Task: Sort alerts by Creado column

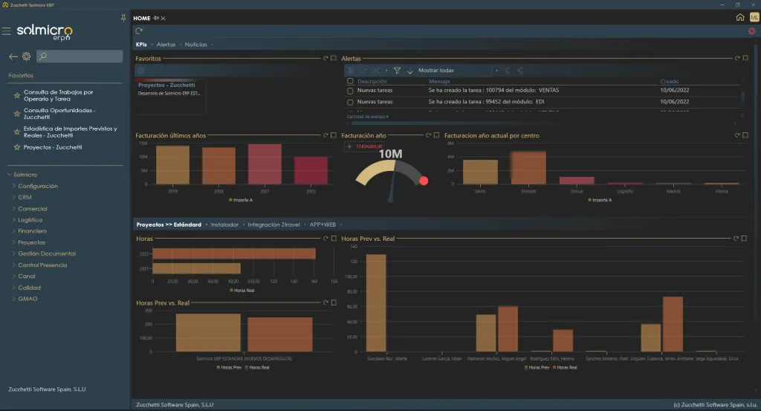Action: [670, 82]
